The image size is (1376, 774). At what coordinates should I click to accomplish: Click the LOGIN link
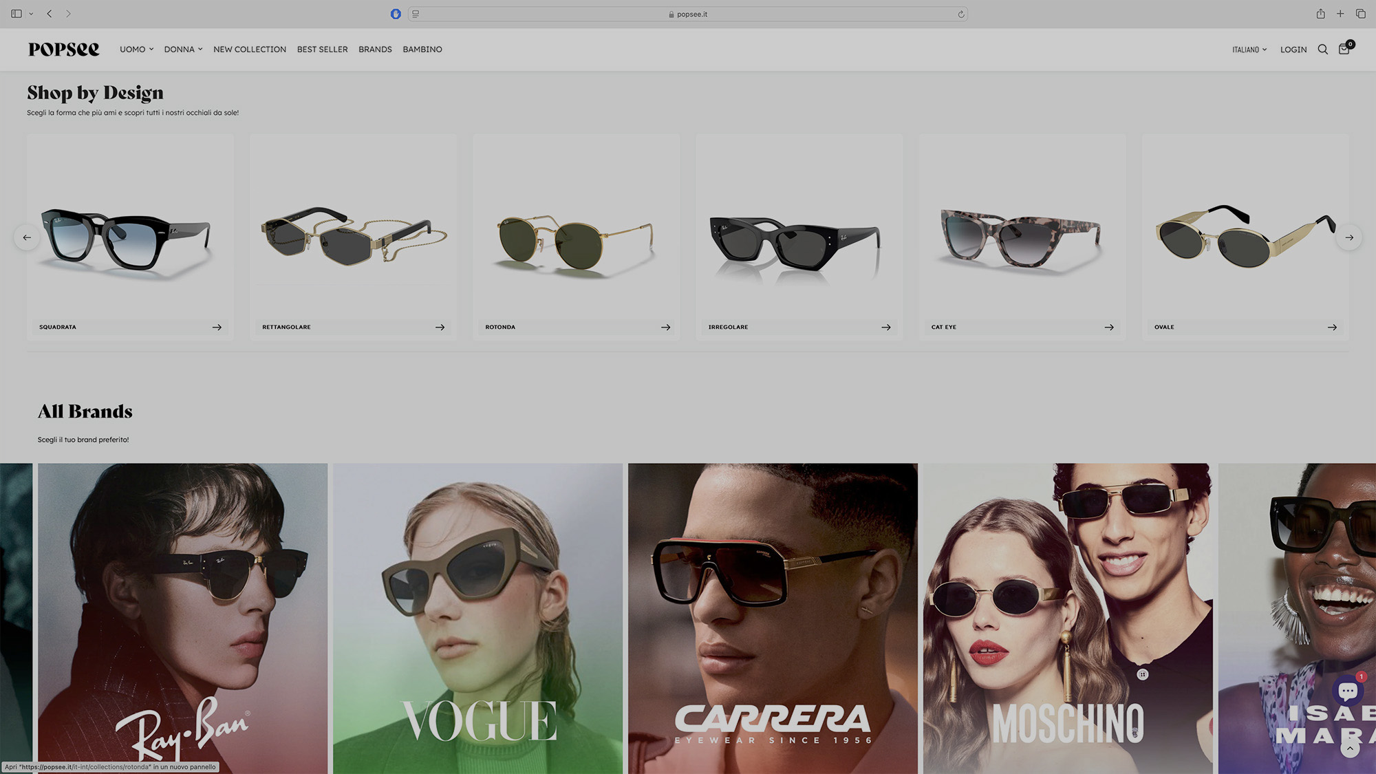click(1293, 50)
